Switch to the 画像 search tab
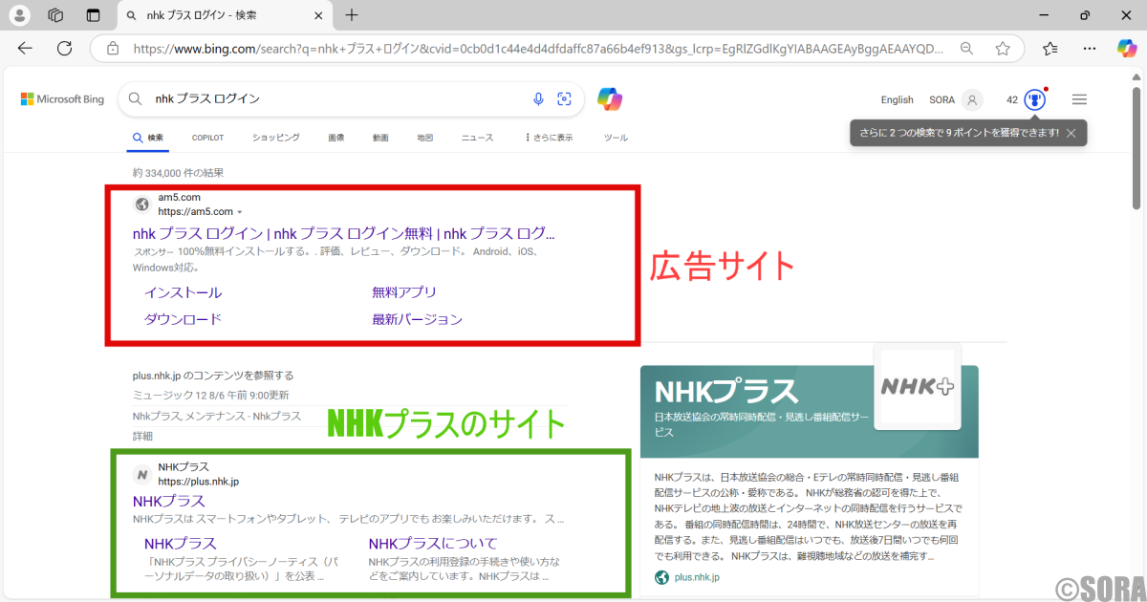The width and height of the screenshot is (1147, 602). (335, 138)
